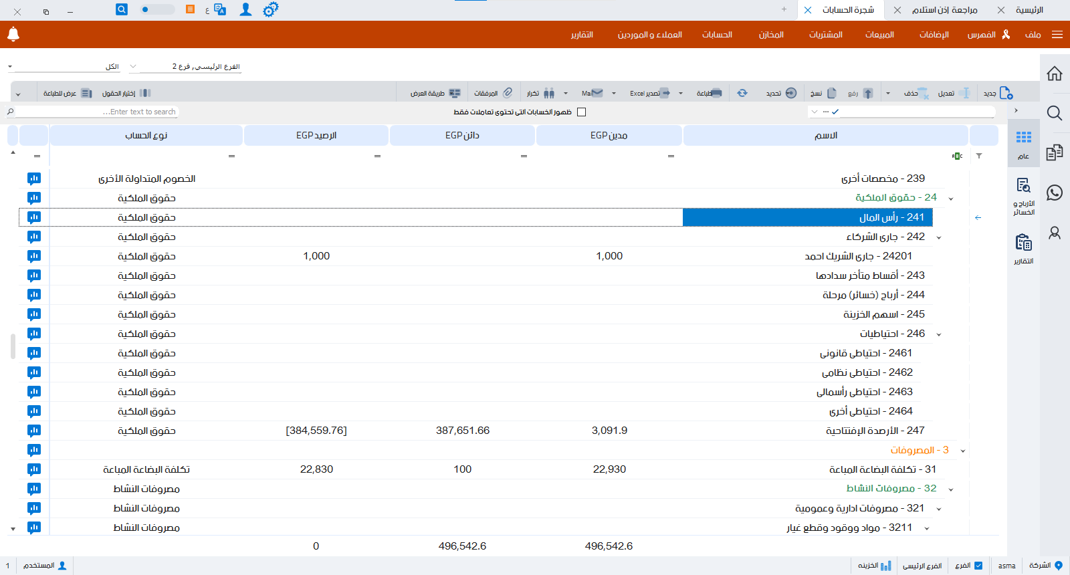Open the settings gears icon
Viewport: 1070px width, 575px height.
point(270,10)
